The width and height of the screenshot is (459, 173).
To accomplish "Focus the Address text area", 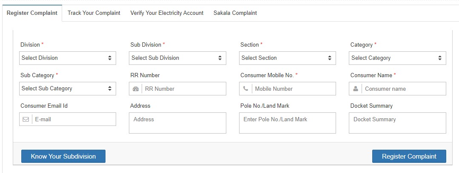I will [177, 123].
